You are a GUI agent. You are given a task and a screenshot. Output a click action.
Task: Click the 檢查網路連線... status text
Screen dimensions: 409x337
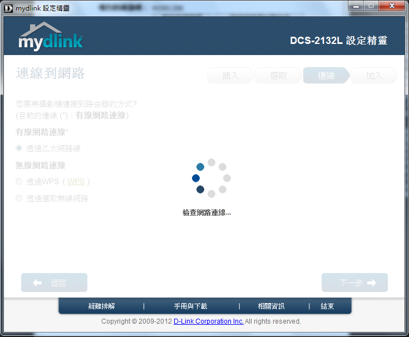[x=206, y=212]
